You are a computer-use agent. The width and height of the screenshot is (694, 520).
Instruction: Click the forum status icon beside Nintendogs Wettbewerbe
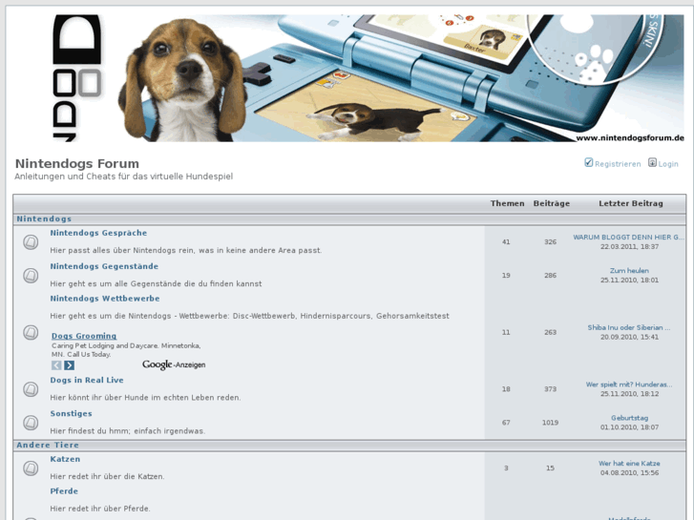pyautogui.click(x=31, y=332)
